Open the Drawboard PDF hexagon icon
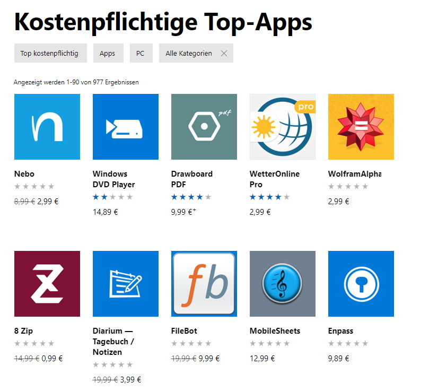The image size is (429, 392). (x=204, y=127)
